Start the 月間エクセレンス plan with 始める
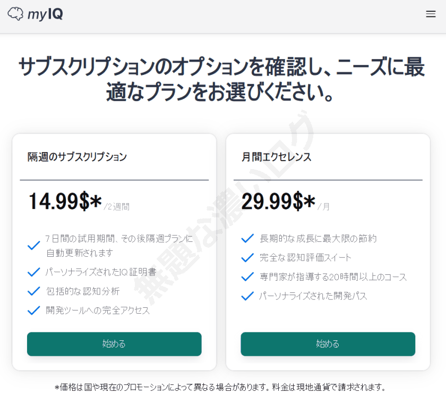The height and width of the screenshot is (403, 446). (328, 344)
